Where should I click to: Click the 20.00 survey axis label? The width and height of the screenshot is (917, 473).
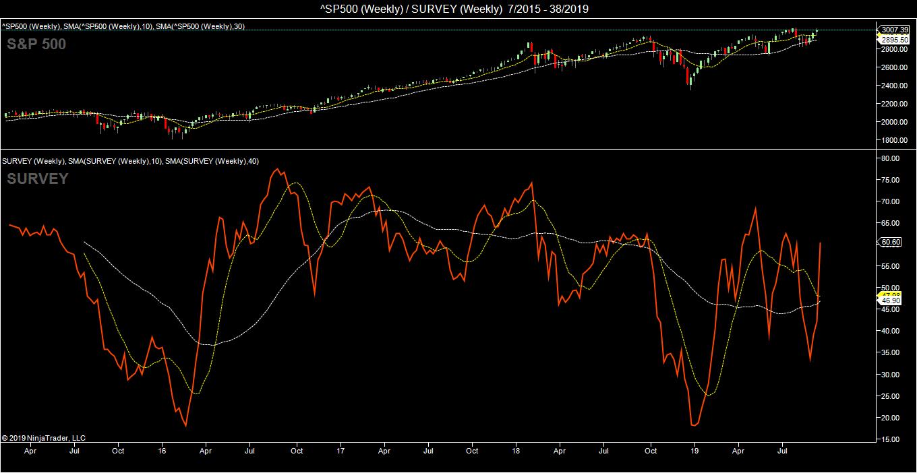tap(891, 418)
